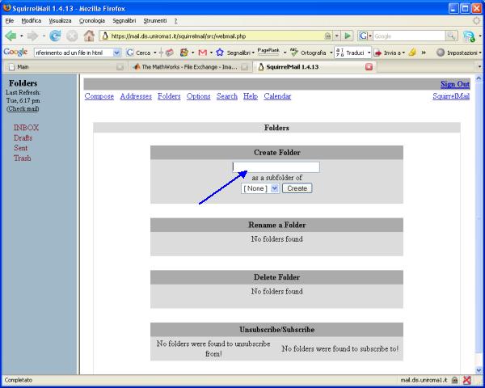The width and height of the screenshot is (485, 388).
Task: Expand the Google toolbar search history dropdown
Action: (117, 52)
